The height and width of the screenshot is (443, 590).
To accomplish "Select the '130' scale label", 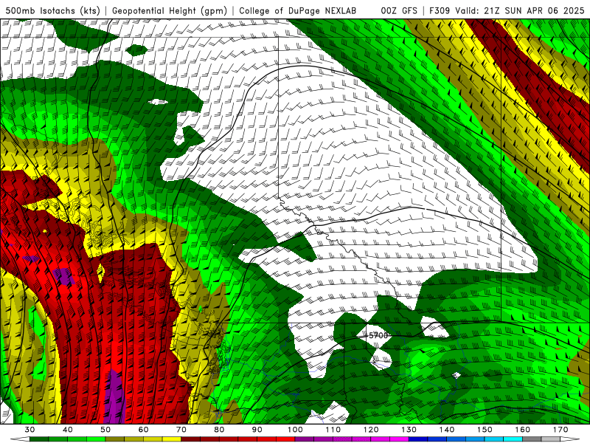I will pyautogui.click(x=409, y=430).
